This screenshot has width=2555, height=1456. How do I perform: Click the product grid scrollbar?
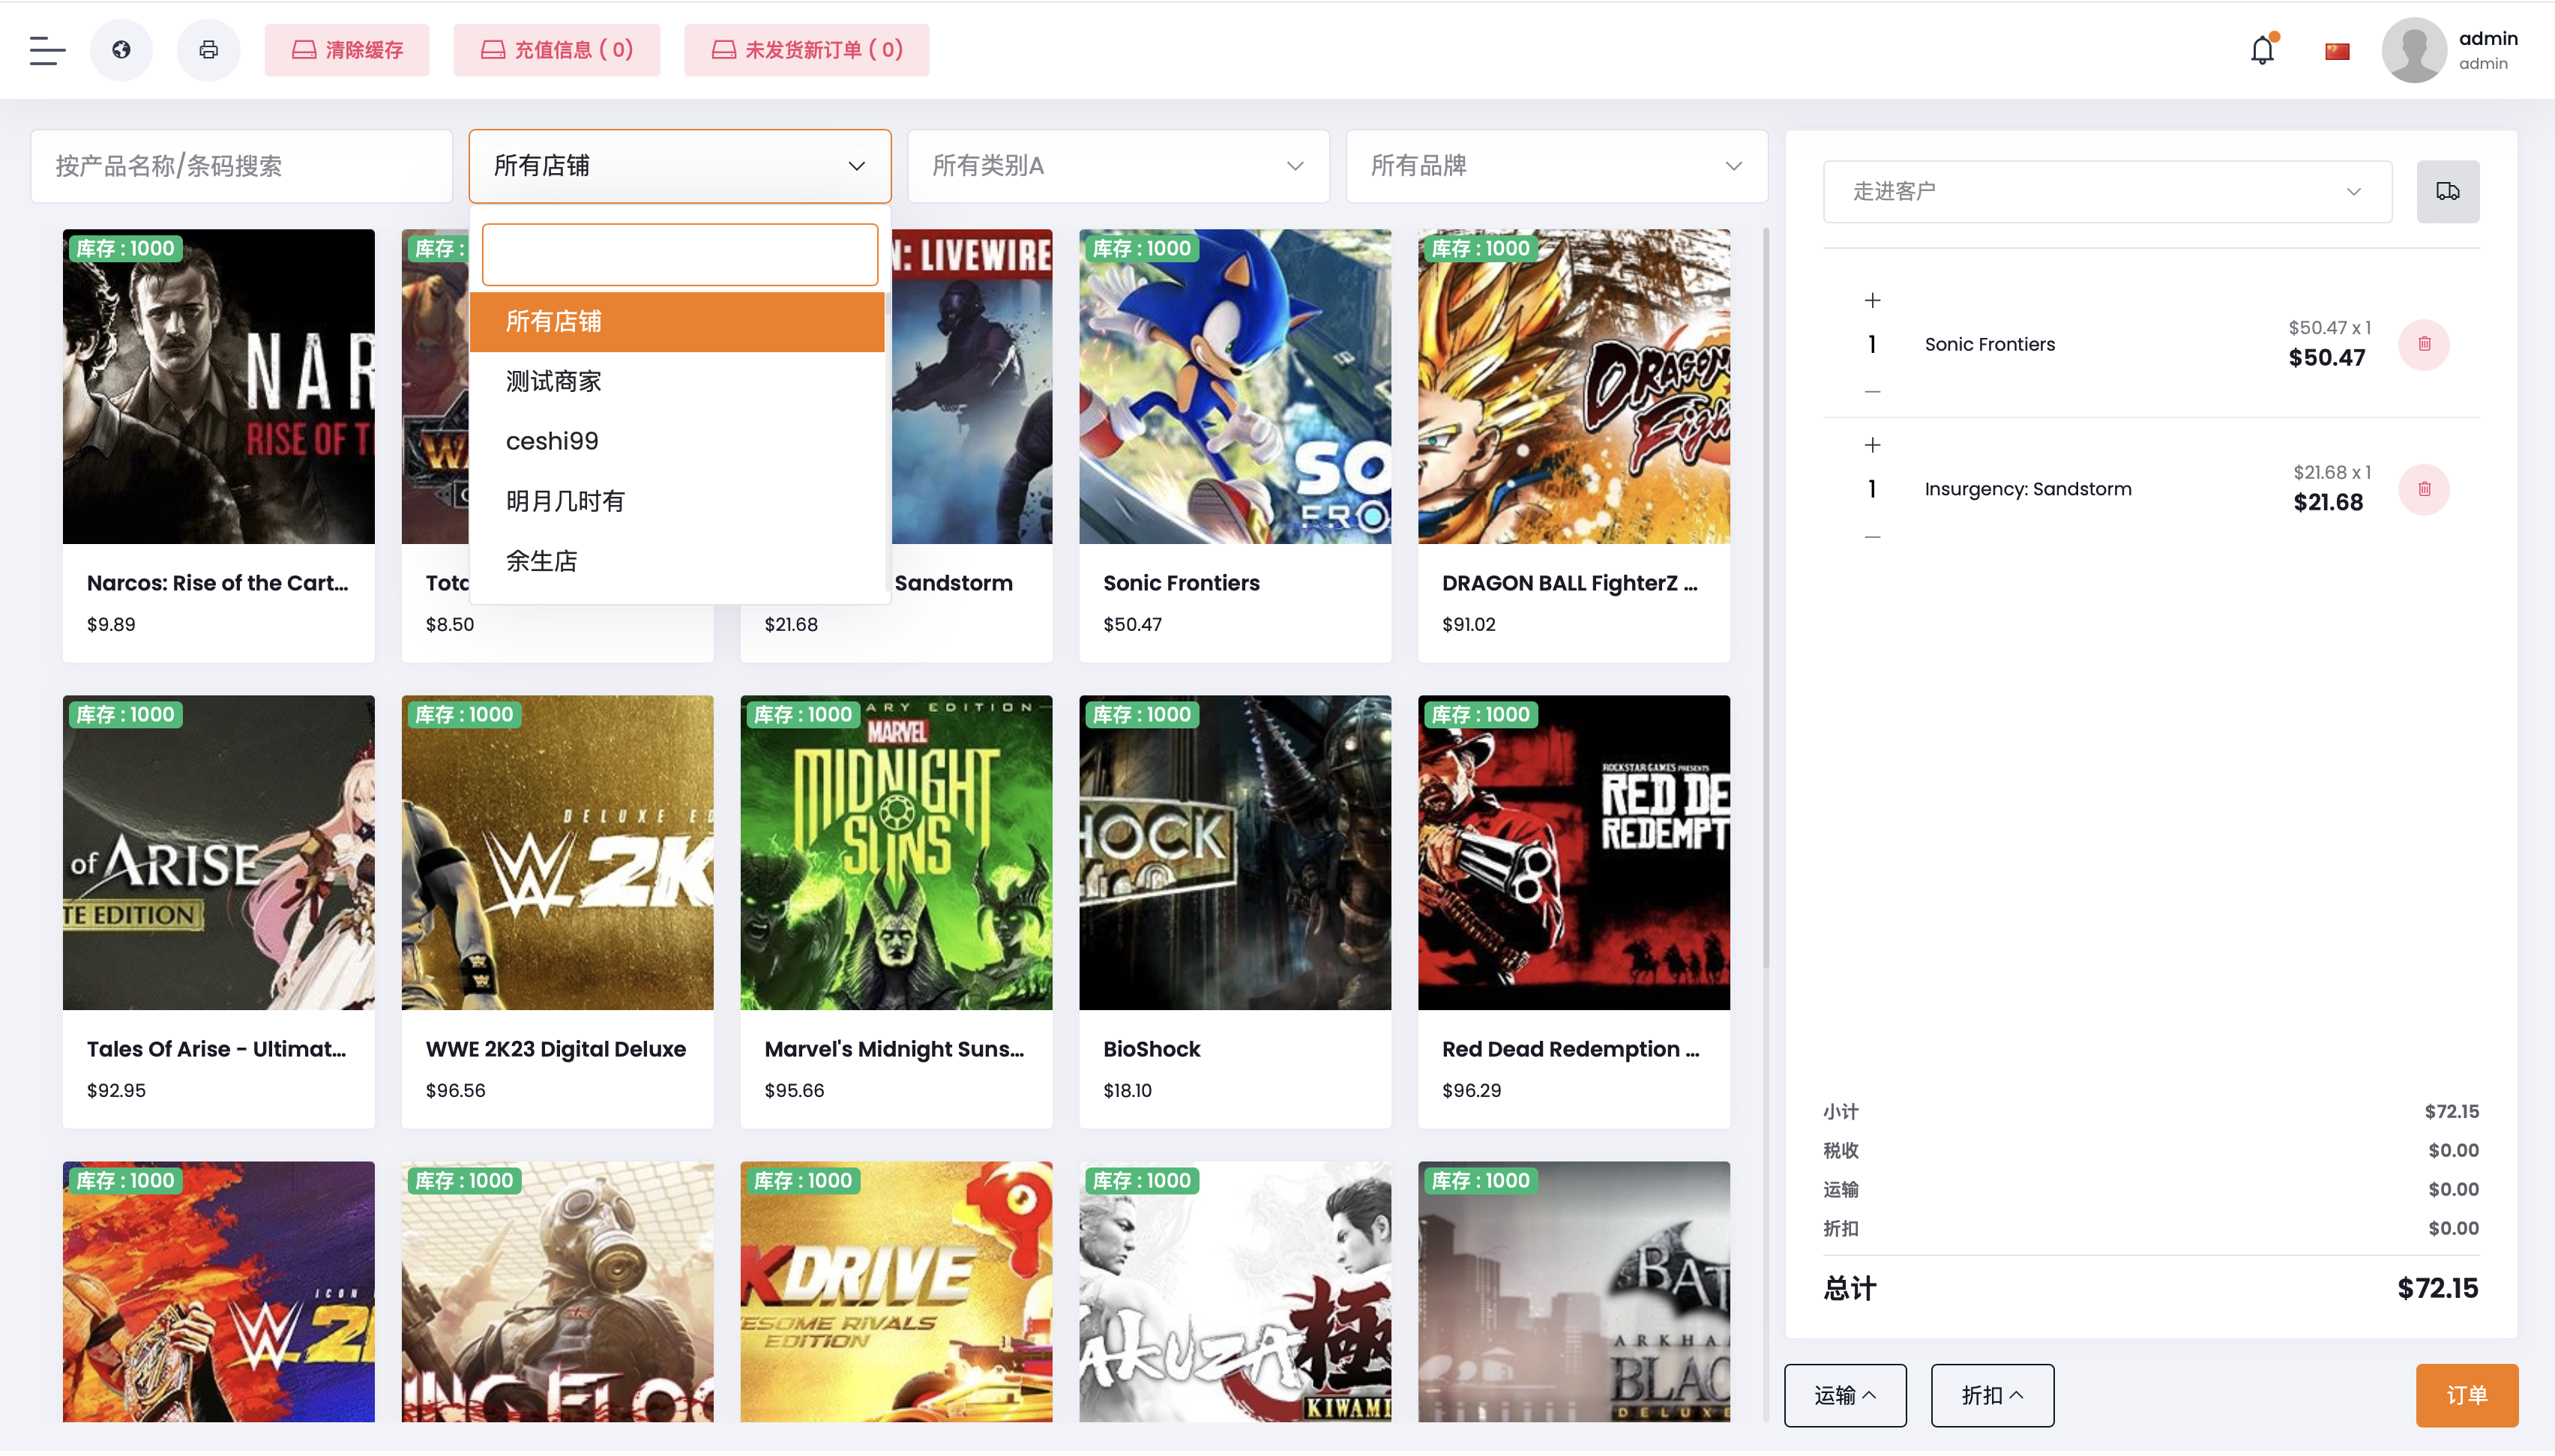pos(1766,598)
